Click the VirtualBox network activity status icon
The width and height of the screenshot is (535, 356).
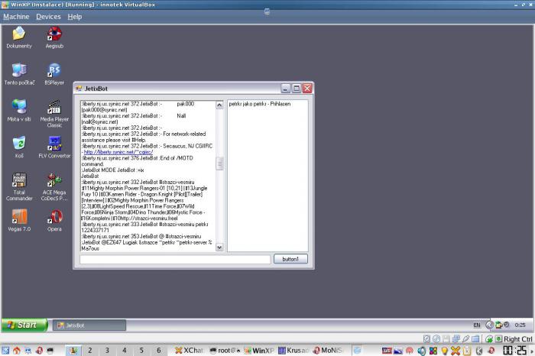[456, 339]
